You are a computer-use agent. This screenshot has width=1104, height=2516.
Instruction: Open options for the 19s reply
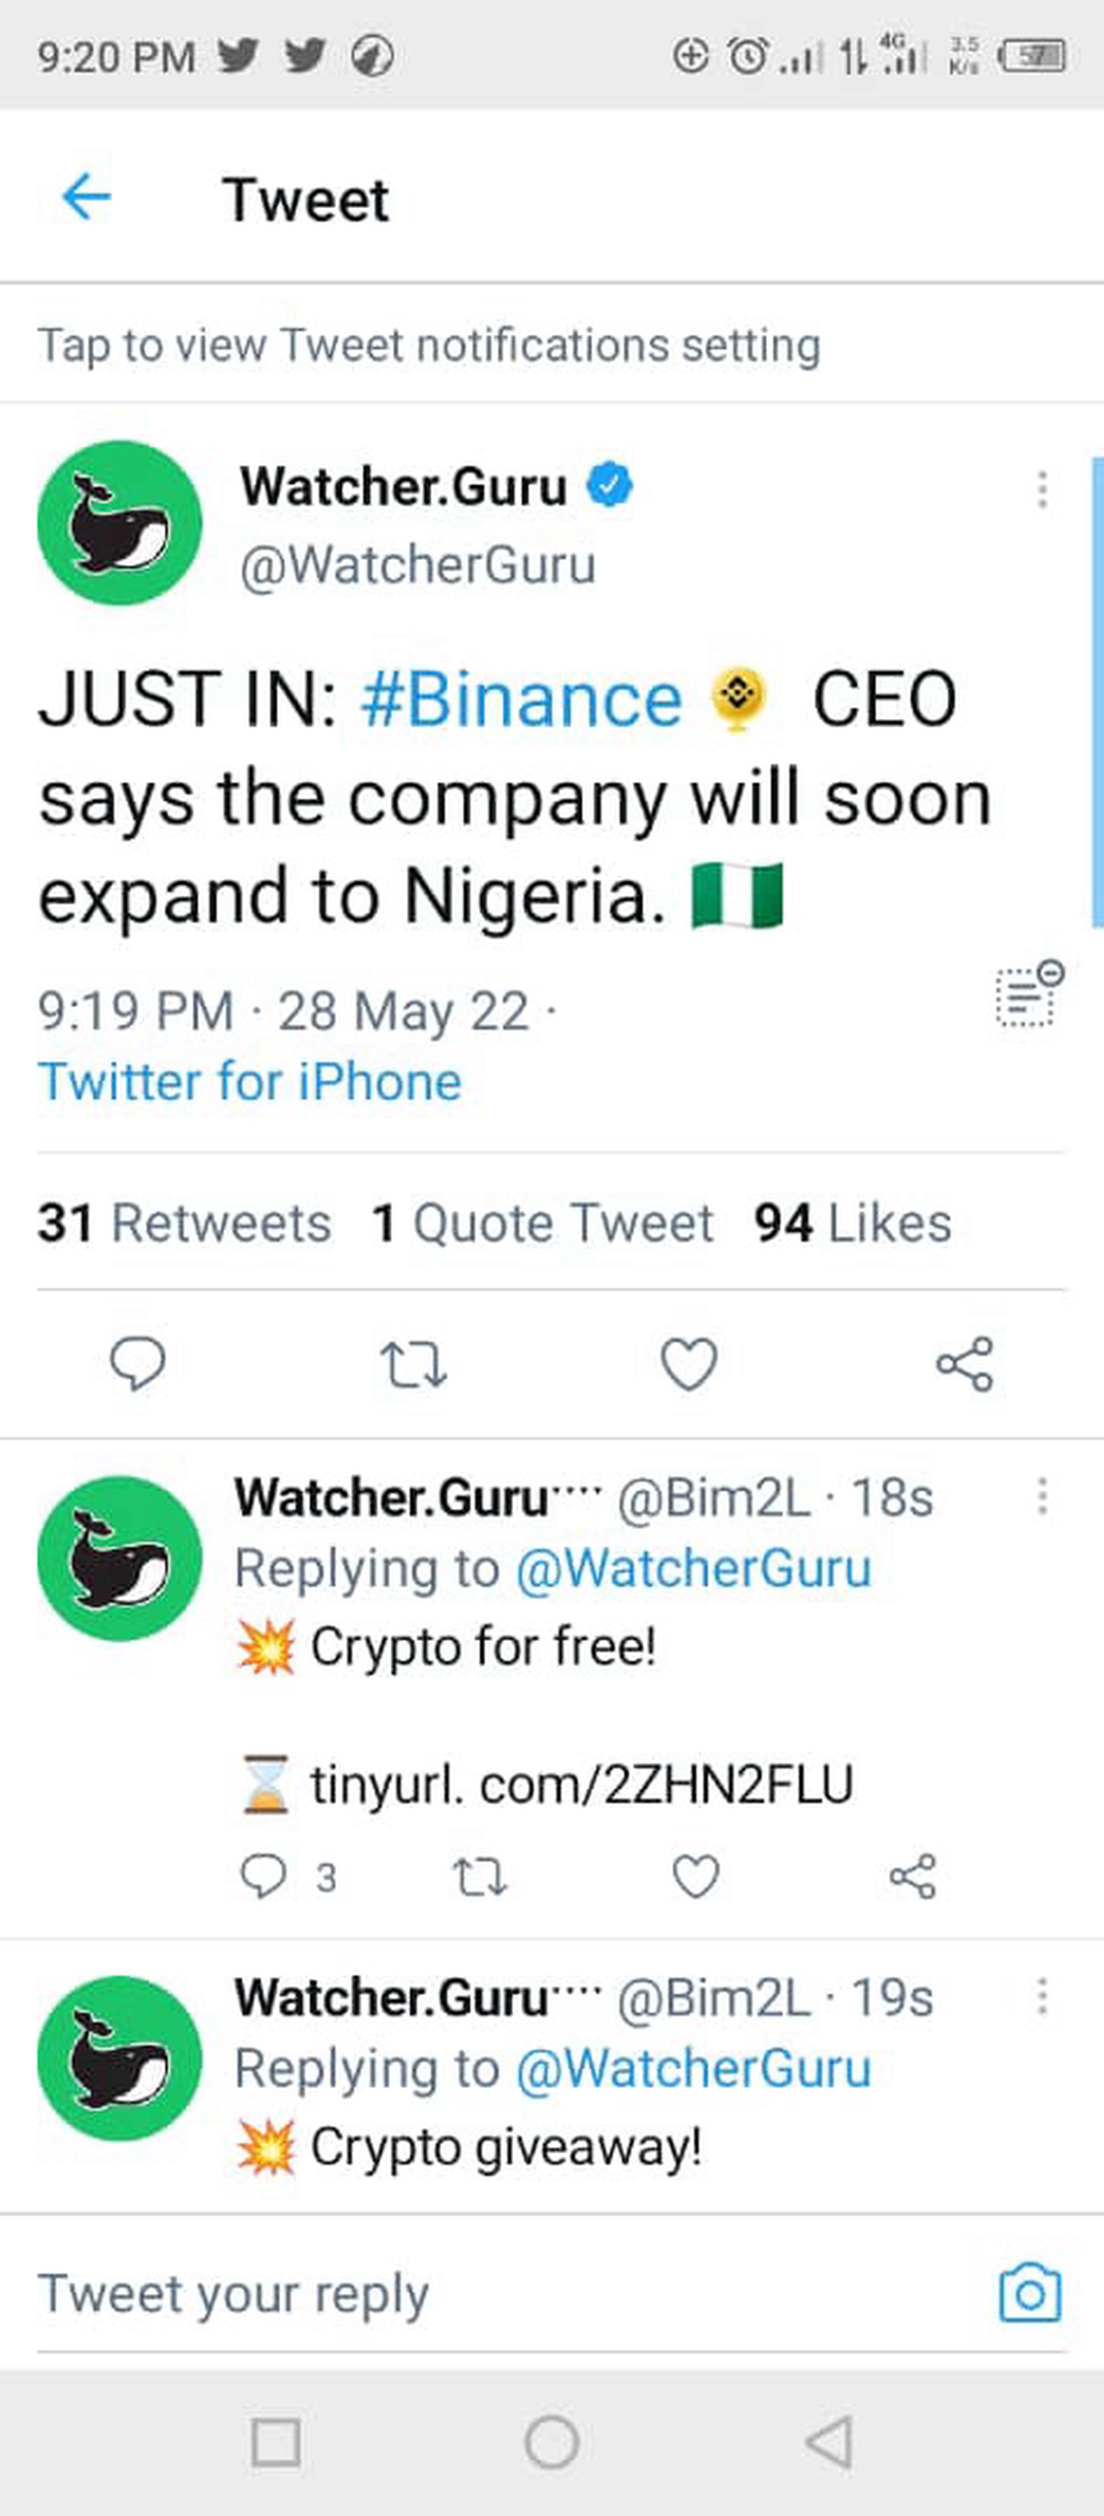(1043, 1996)
